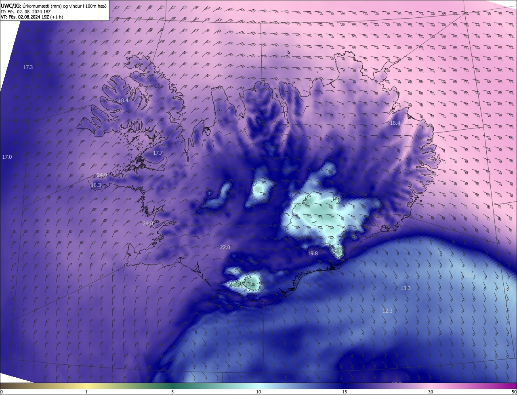Click the 12.3 value label
The image size is (517, 395).
[387, 311]
